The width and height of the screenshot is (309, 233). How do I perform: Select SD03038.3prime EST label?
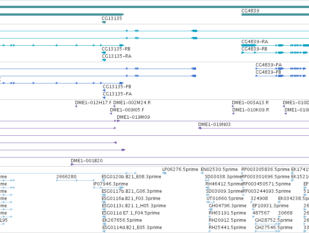(x=223, y=177)
